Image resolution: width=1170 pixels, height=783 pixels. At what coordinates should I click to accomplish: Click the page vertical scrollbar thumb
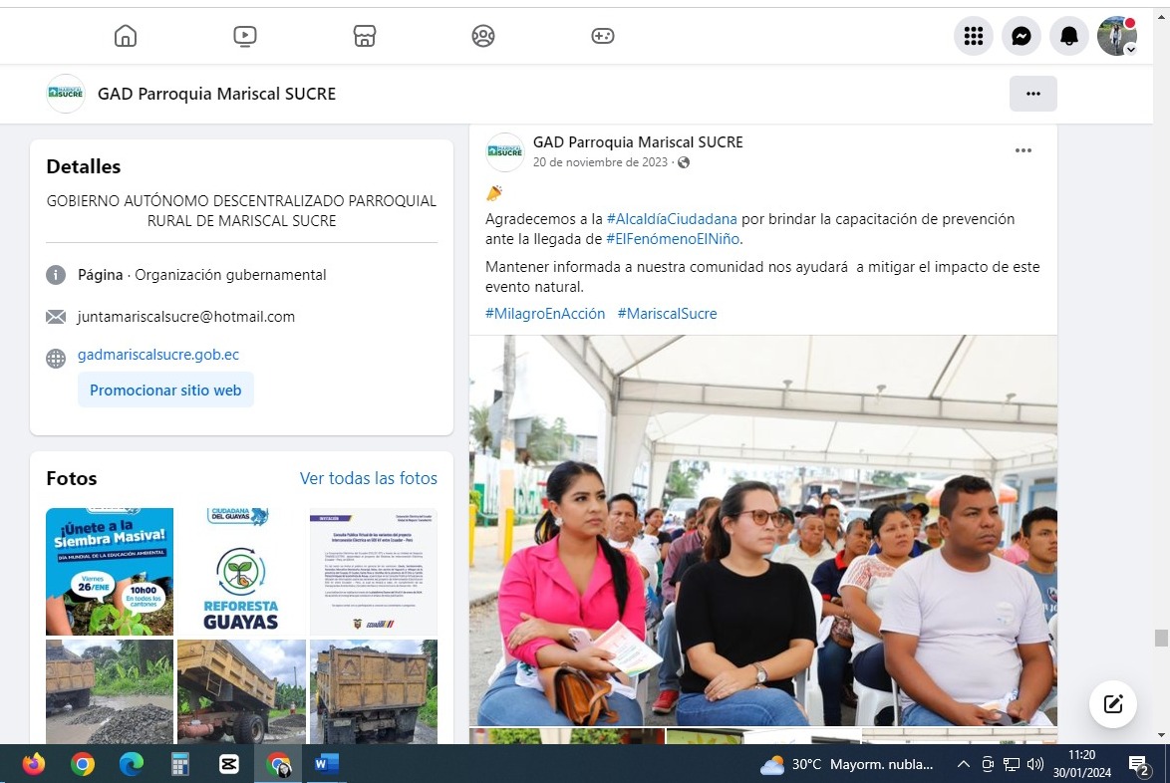[x=1161, y=639]
